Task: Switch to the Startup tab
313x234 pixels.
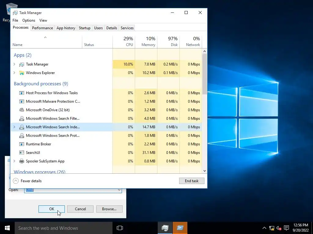Action: pyautogui.click(x=85, y=28)
